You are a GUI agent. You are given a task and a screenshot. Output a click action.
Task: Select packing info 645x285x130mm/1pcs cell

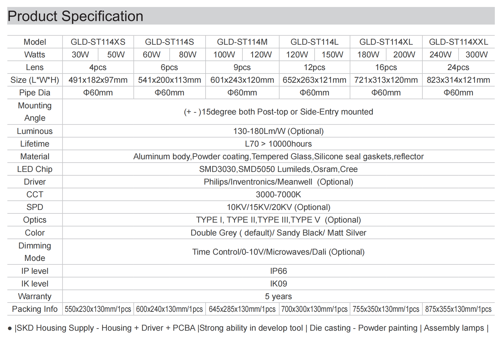click(242, 309)
